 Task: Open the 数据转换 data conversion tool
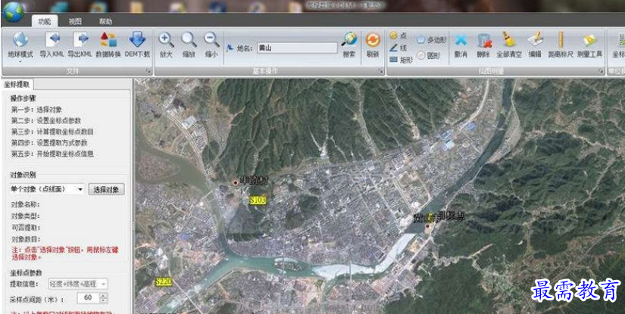coord(108,40)
